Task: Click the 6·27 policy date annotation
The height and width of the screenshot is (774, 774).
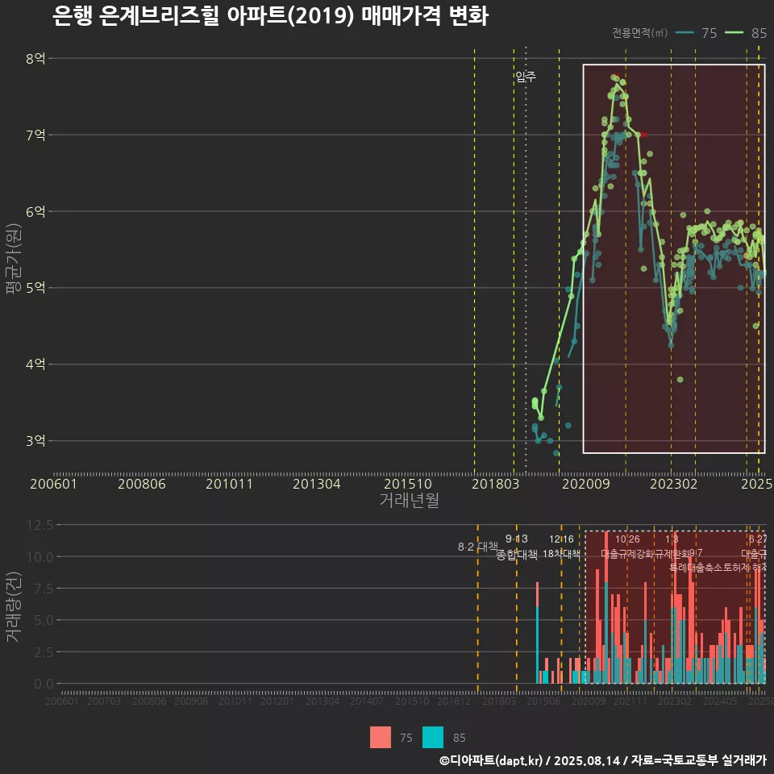Action: click(x=758, y=539)
